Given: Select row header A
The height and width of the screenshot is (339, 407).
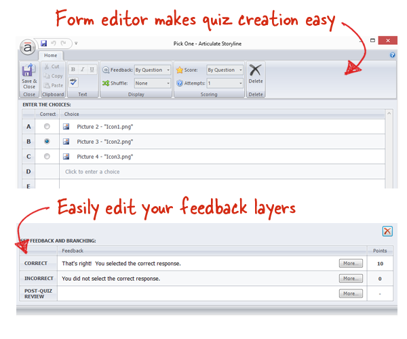Looking at the screenshot, I should tap(28, 127).
